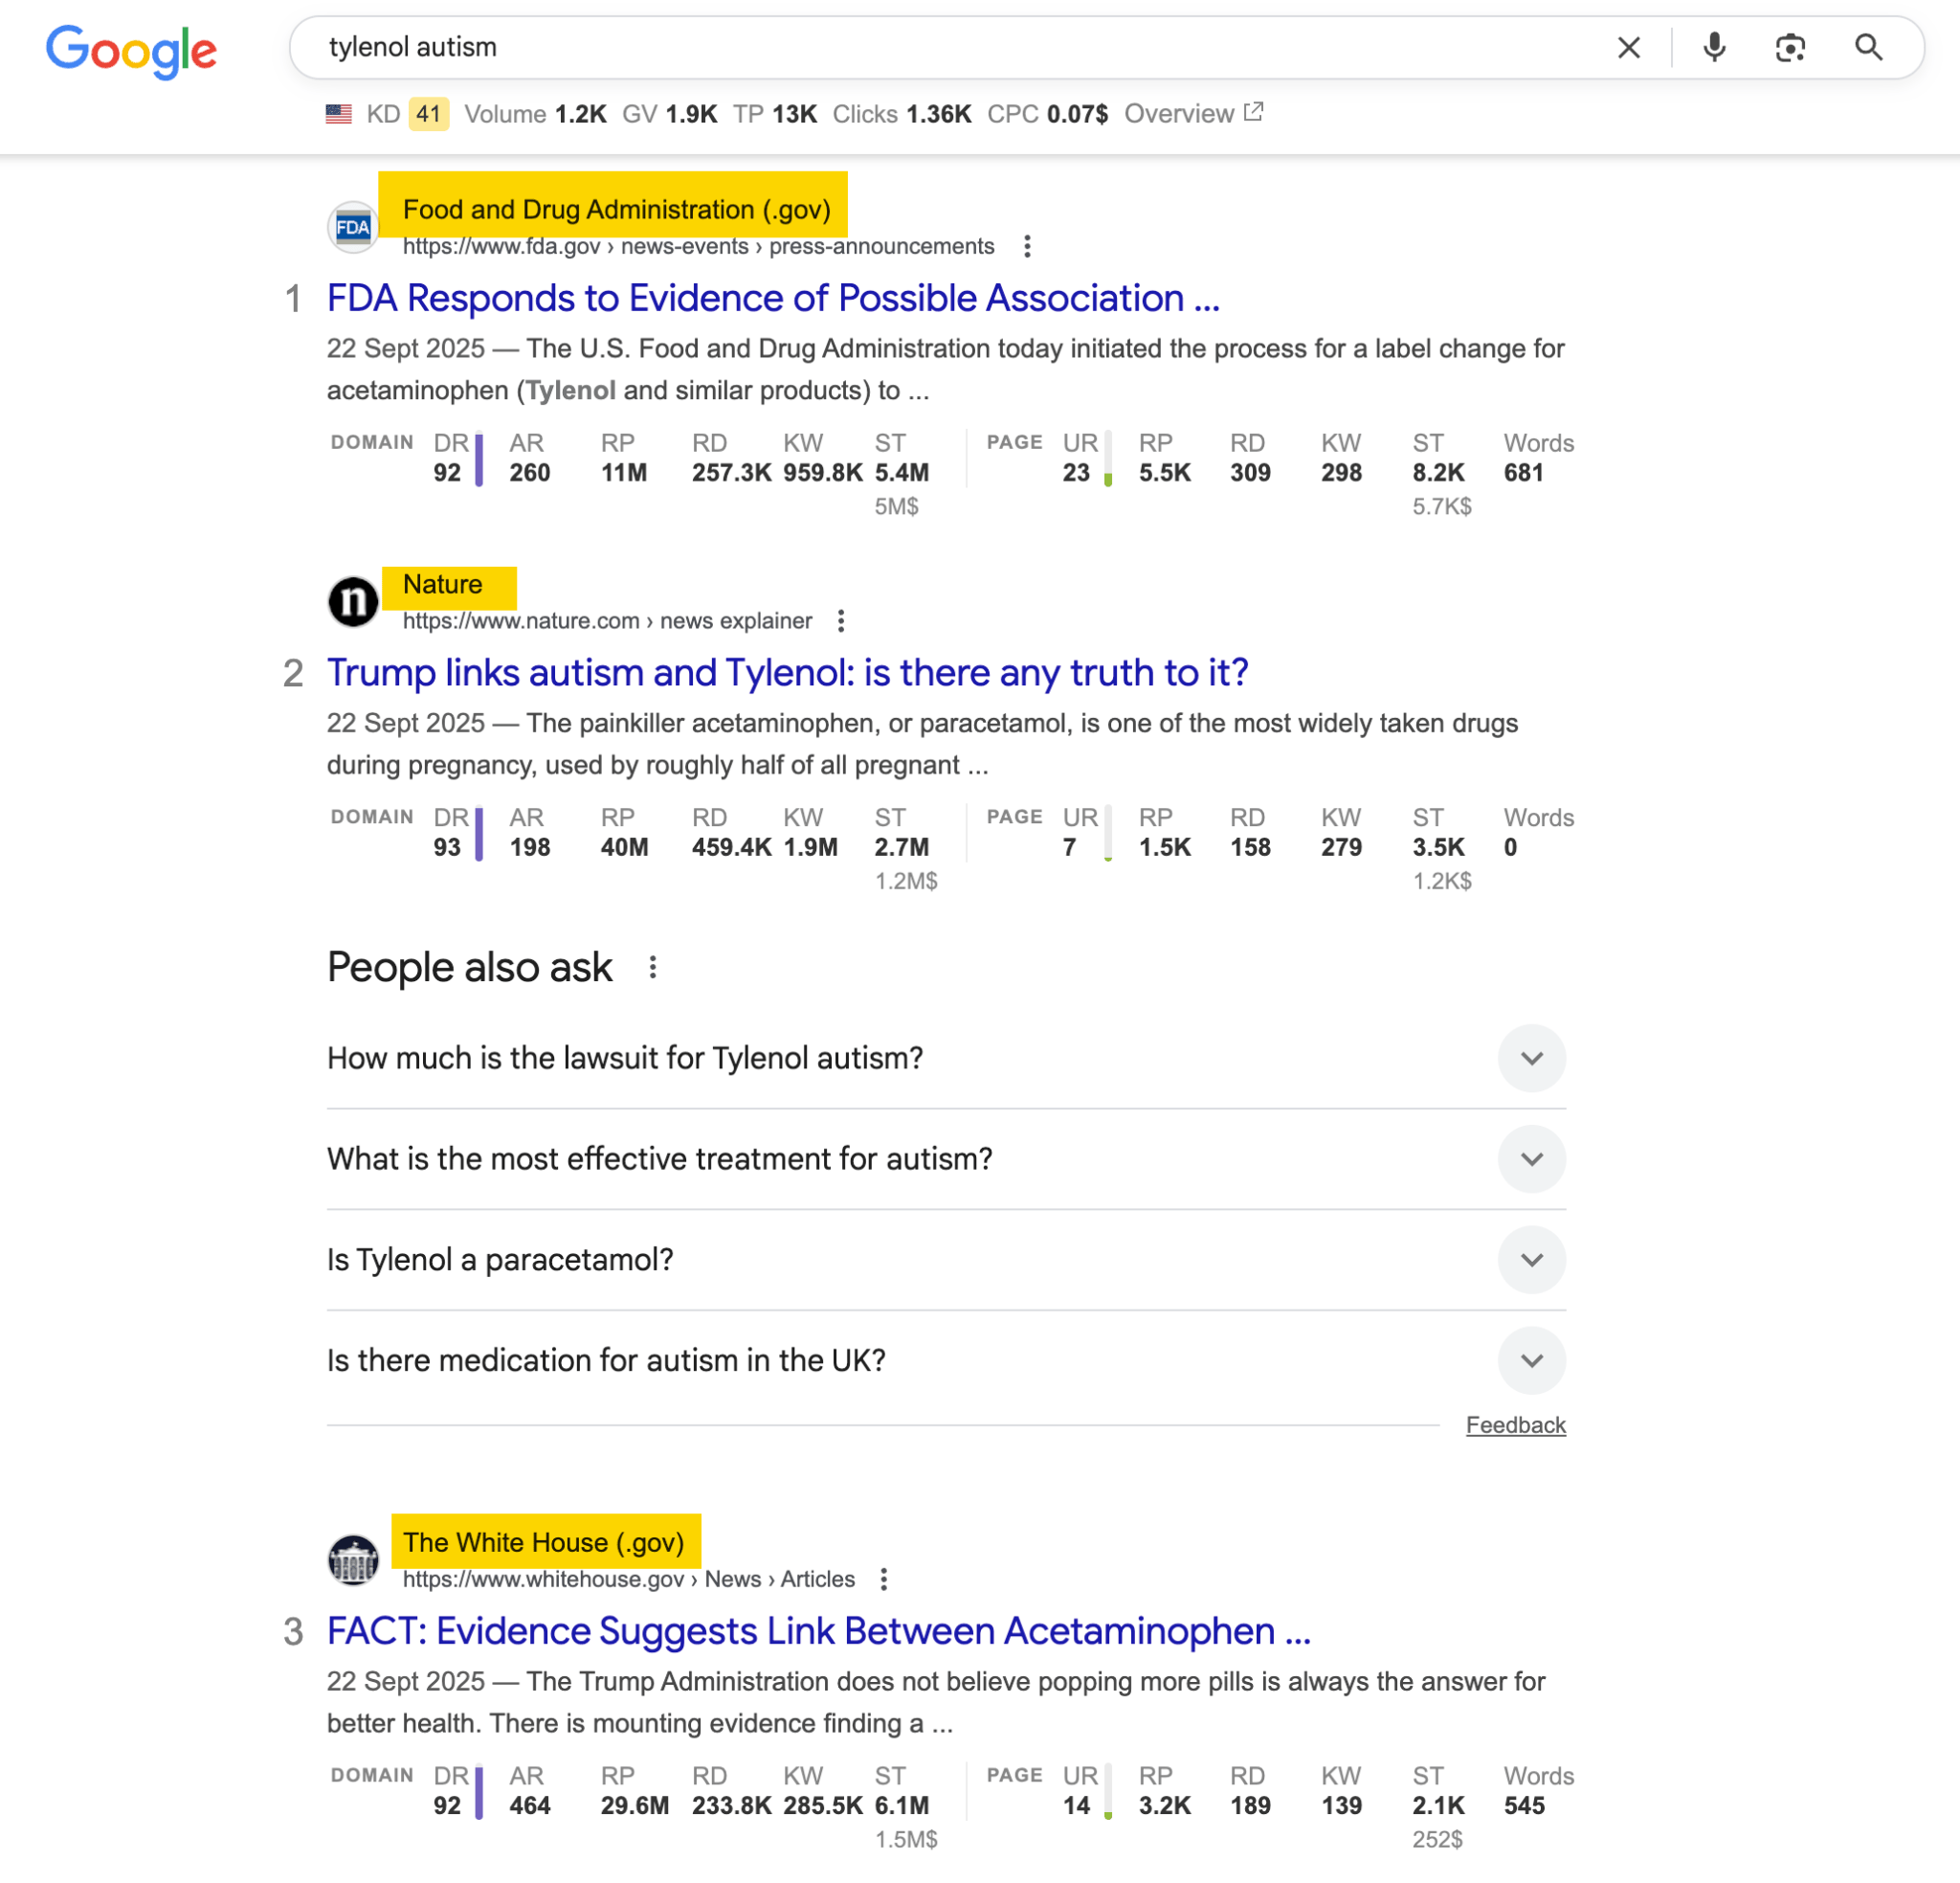The image size is (1960, 1883).
Task: Click the Nature site favicon
Action: click(353, 601)
